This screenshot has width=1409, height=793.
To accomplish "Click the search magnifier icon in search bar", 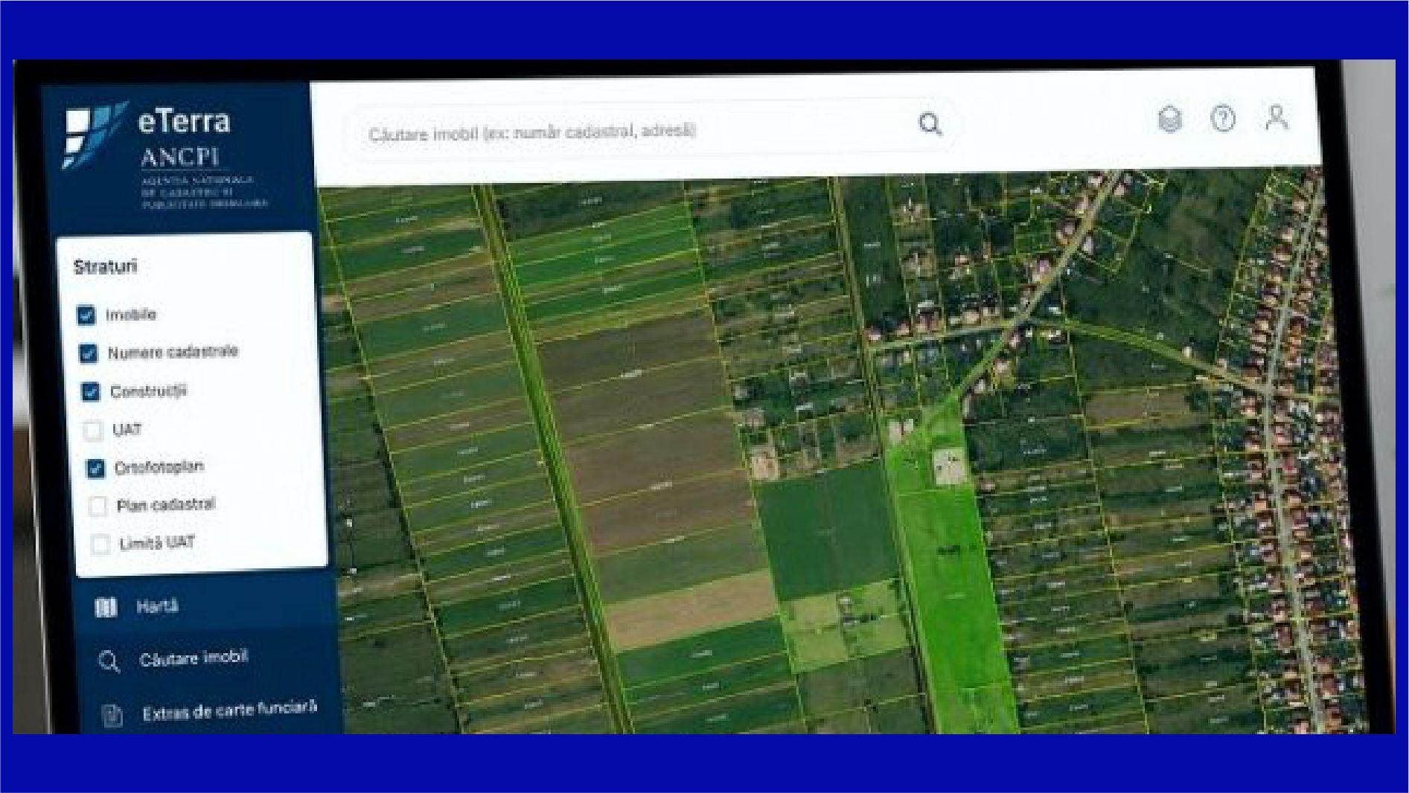I will (x=930, y=123).
